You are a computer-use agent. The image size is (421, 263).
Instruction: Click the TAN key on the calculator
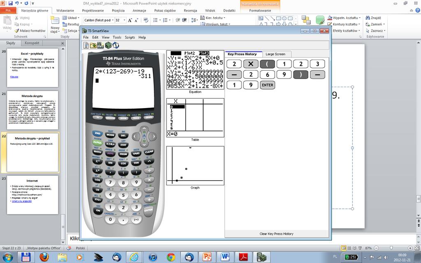[136, 163]
